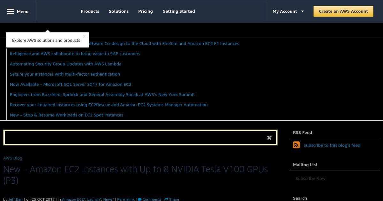Click the Mailing List heading
Viewport: 383px width, 201px height.
(305, 165)
